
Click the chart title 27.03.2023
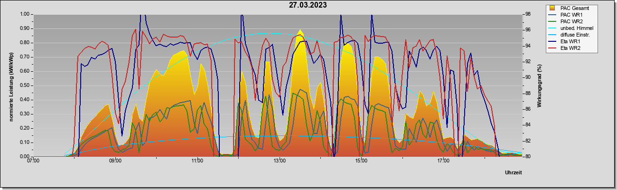tap(308, 5)
